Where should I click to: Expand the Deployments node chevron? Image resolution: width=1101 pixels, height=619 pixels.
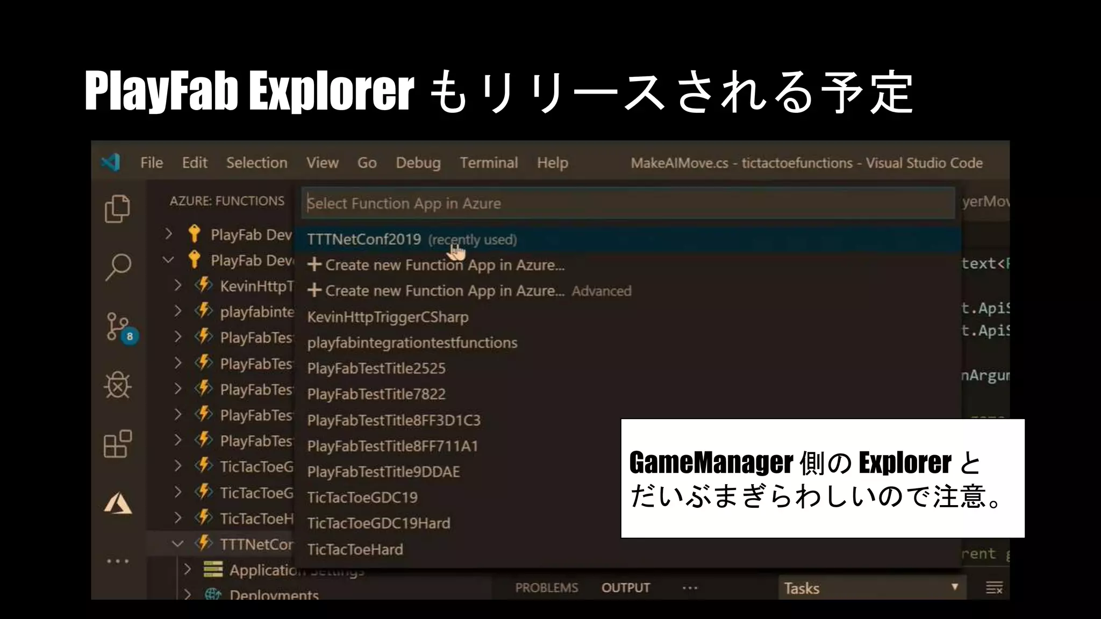[187, 594]
